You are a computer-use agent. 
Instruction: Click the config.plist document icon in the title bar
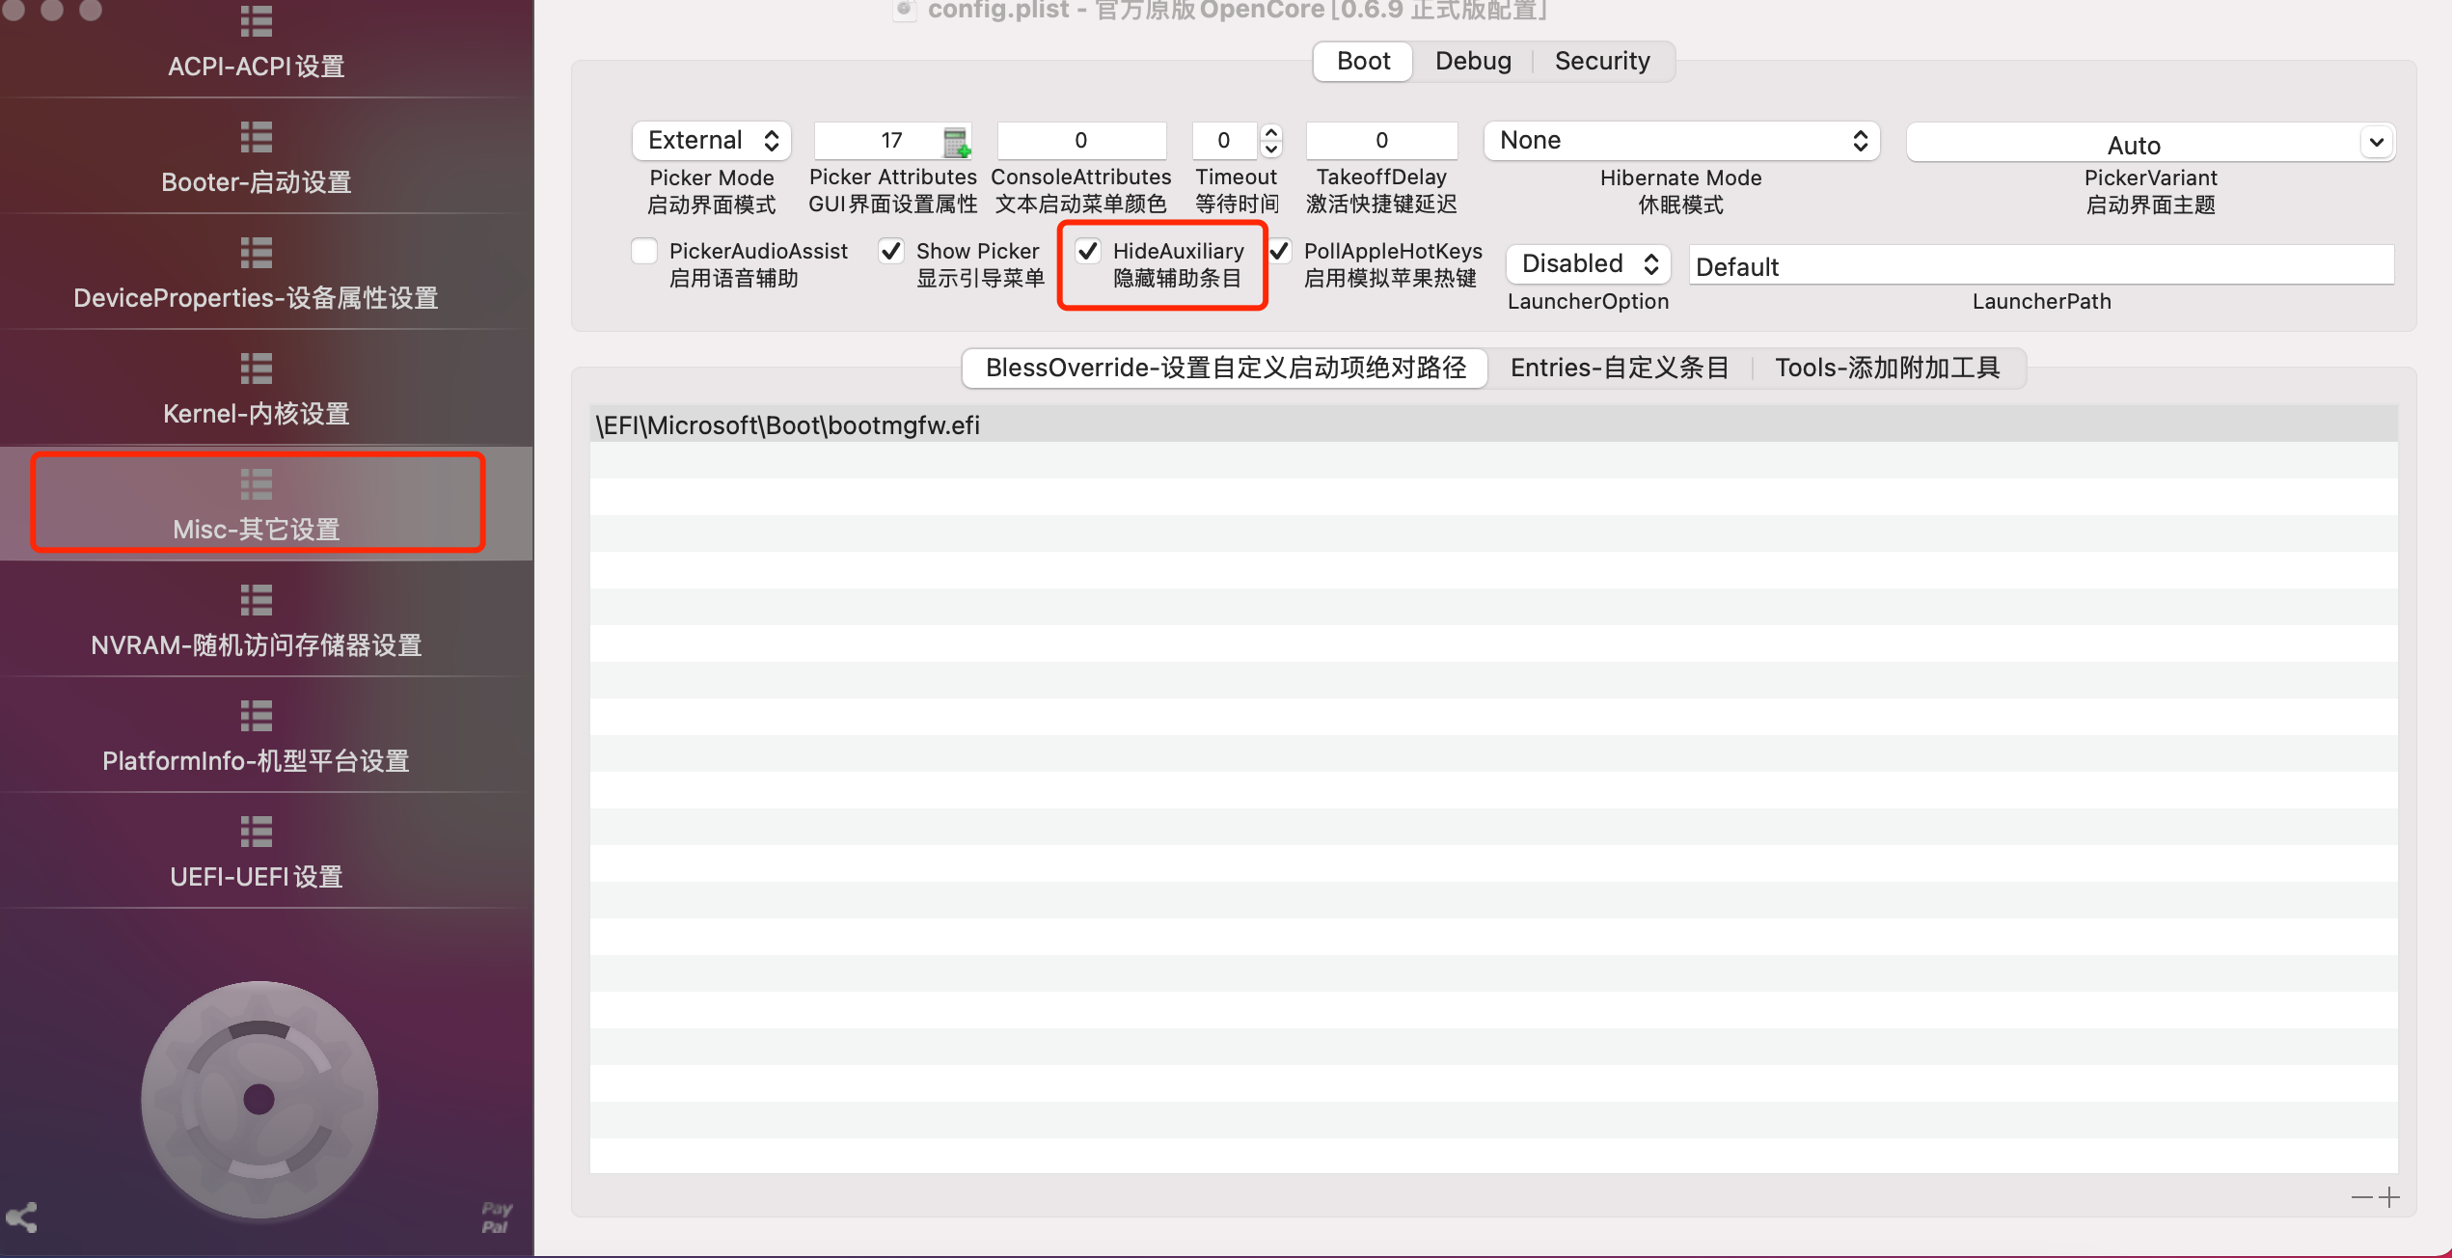904,10
